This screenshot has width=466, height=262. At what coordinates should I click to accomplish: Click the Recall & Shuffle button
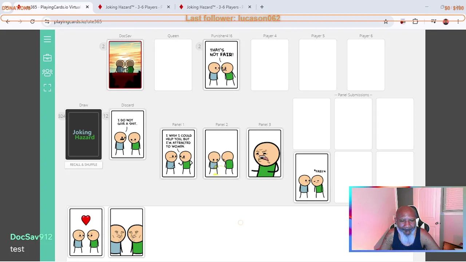[83, 165]
